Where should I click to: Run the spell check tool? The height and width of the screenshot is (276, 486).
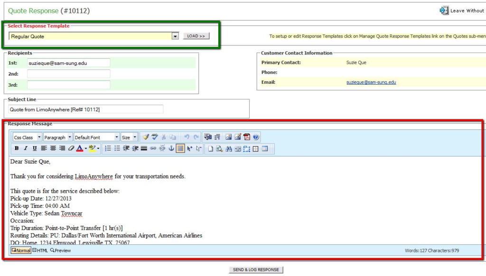(x=155, y=137)
